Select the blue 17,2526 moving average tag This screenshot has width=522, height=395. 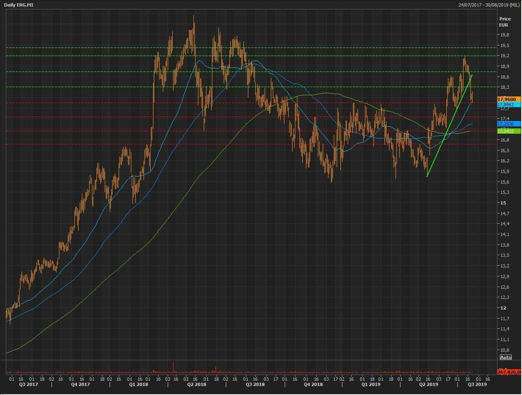click(509, 124)
